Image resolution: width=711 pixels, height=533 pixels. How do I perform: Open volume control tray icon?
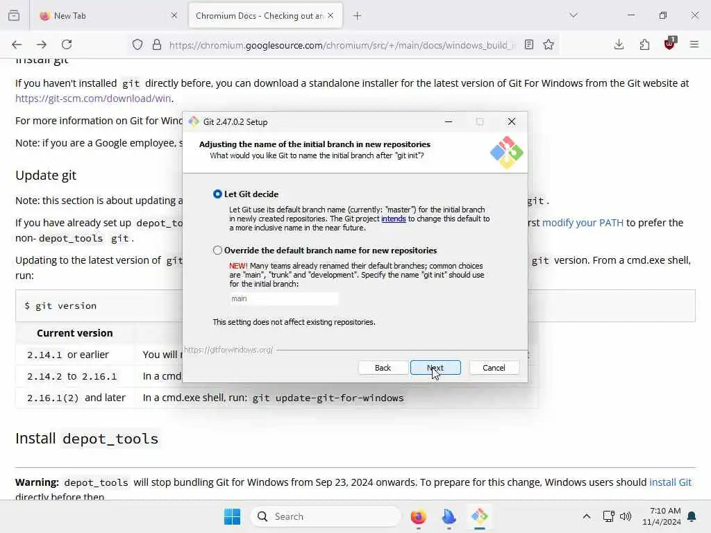(x=626, y=516)
